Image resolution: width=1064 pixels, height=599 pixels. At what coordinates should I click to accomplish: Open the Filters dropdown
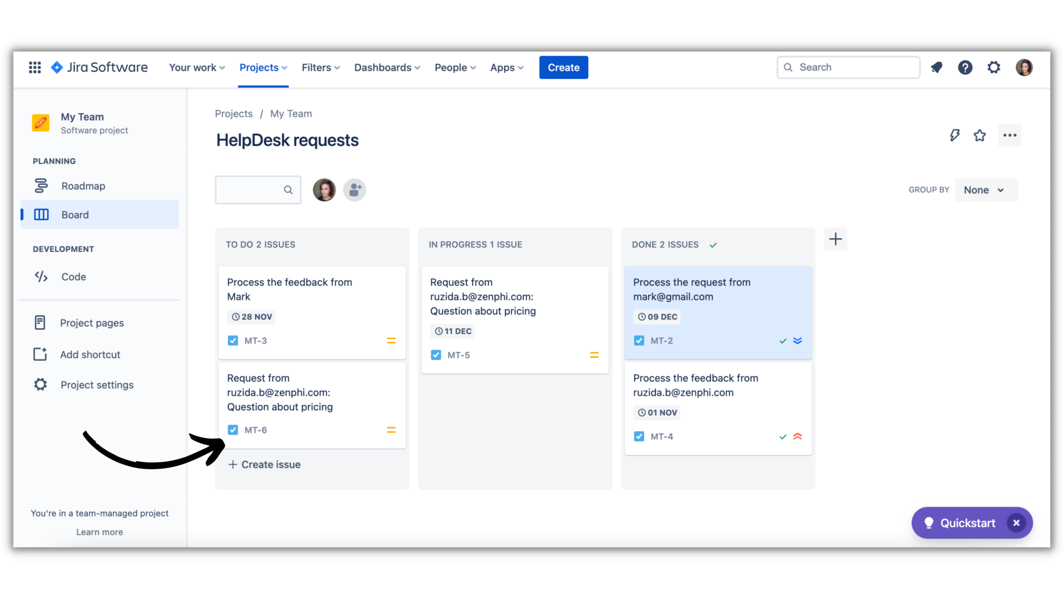[320, 67]
